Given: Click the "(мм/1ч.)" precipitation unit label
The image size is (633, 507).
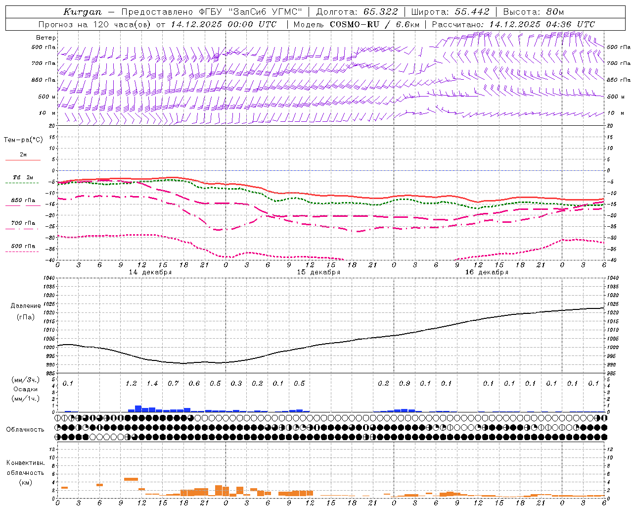Looking at the screenshot, I should (x=26, y=399).
